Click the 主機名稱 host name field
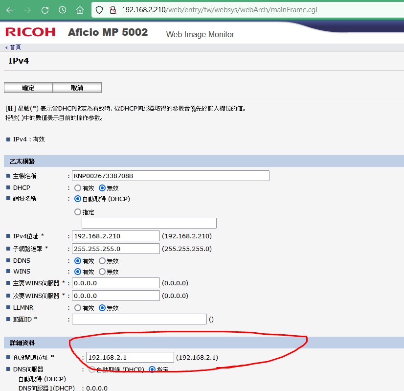Image resolution: width=404 pixels, height=391 pixels. [170, 176]
